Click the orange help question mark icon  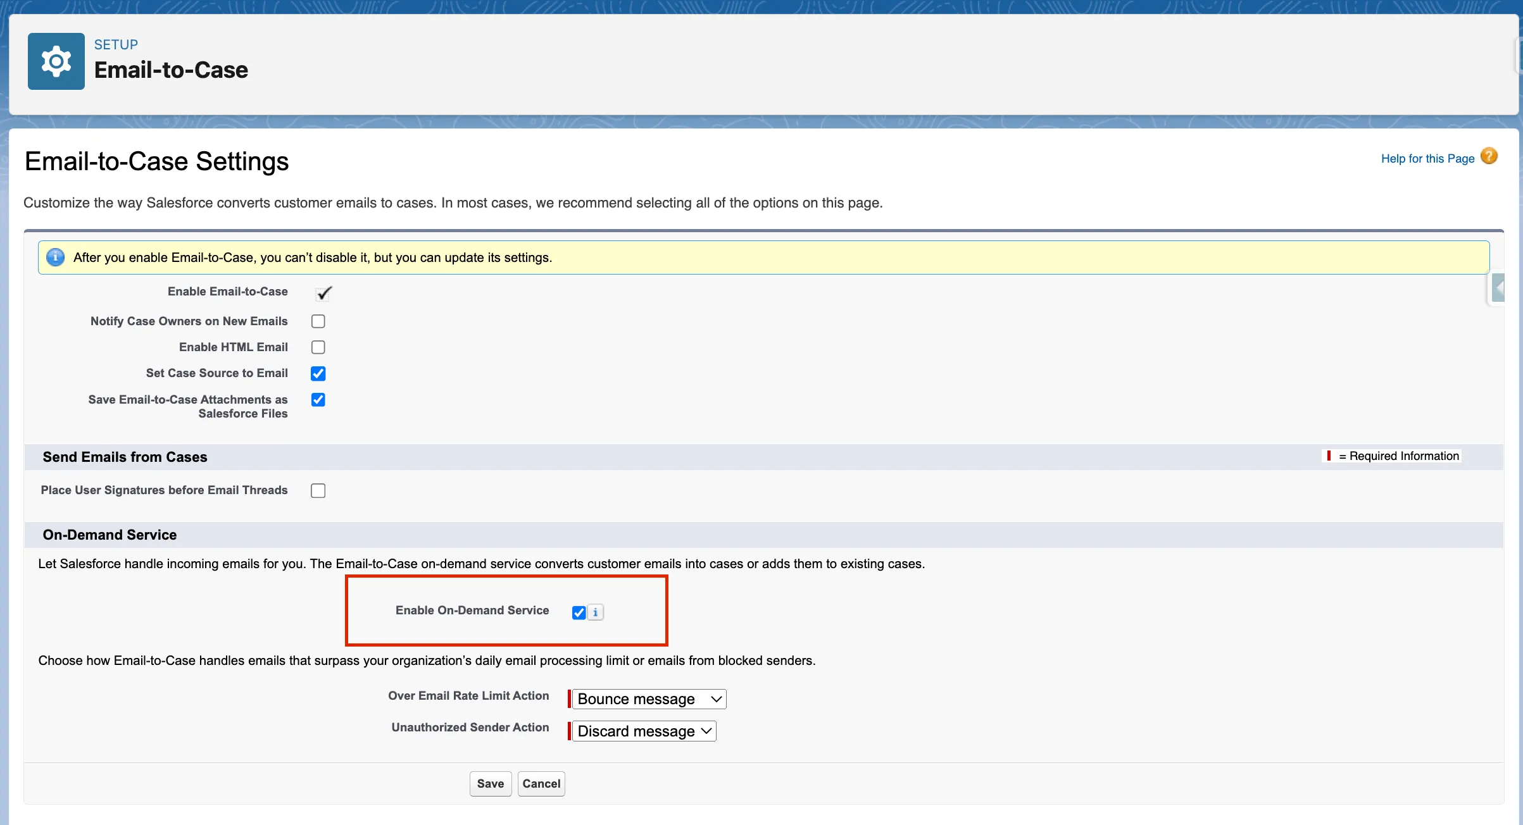(1489, 156)
